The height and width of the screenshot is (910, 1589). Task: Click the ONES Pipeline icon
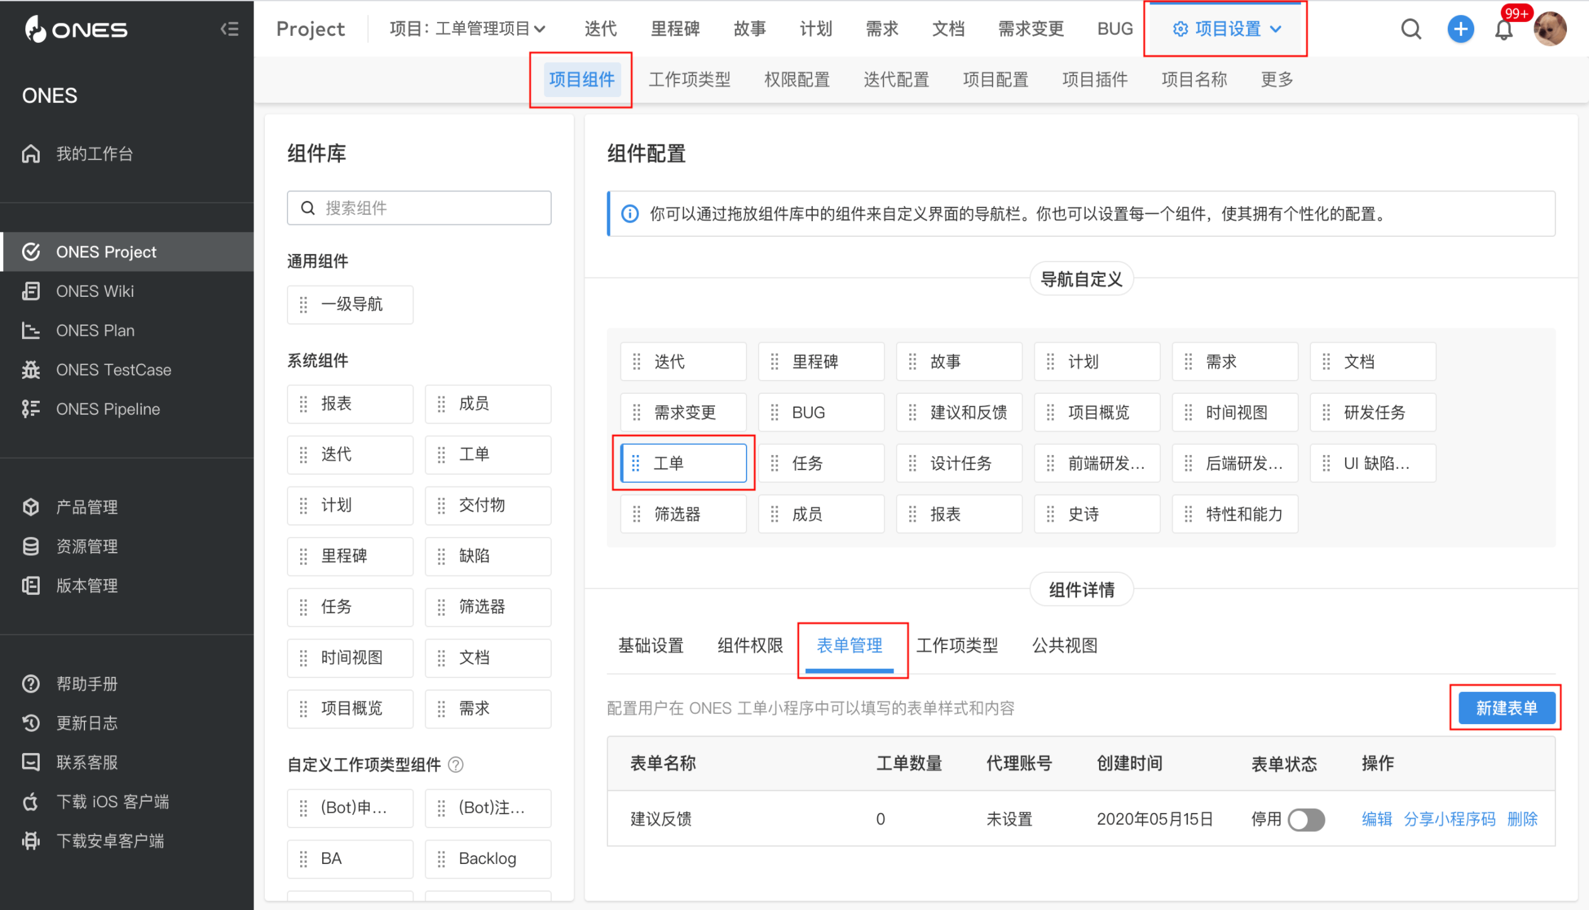31,409
